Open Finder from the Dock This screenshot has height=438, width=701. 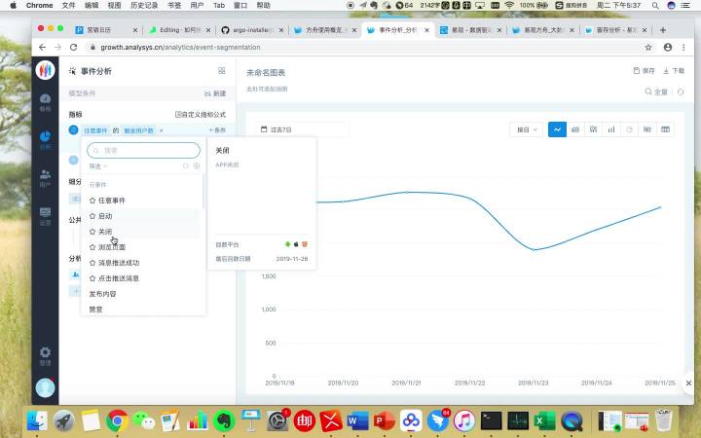(x=38, y=420)
